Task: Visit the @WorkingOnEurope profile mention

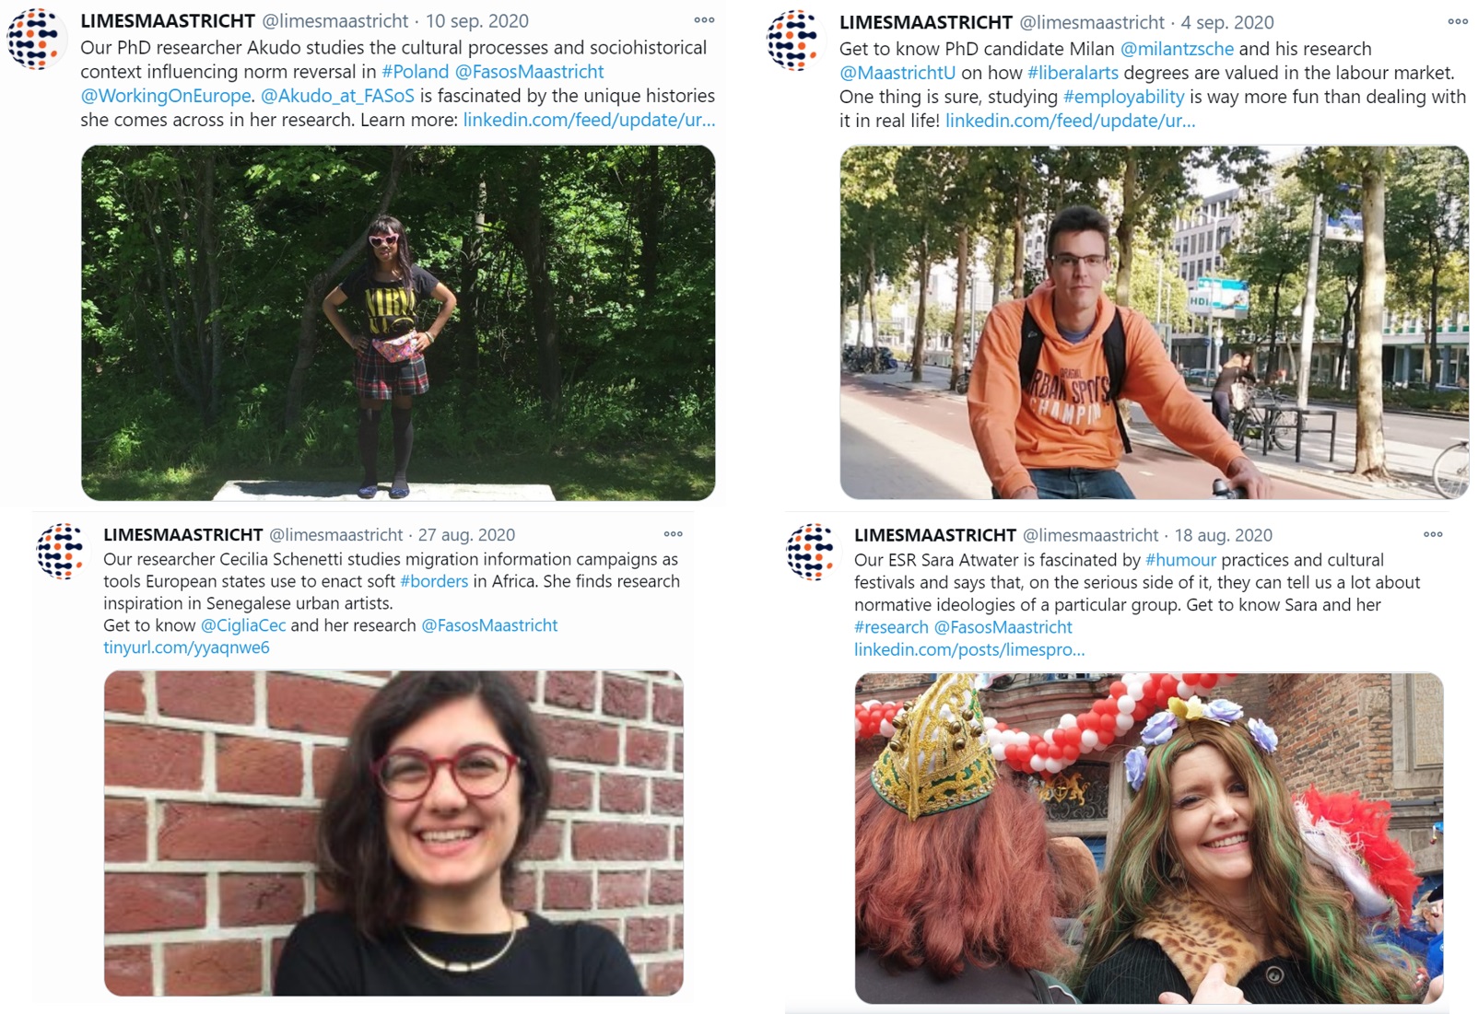Action: (166, 96)
